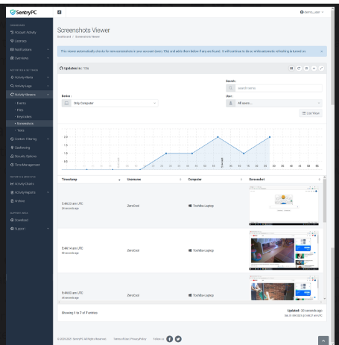This screenshot has width=339, height=345.
Task: Expand the Activity Reports submenu
Action: [29, 192]
